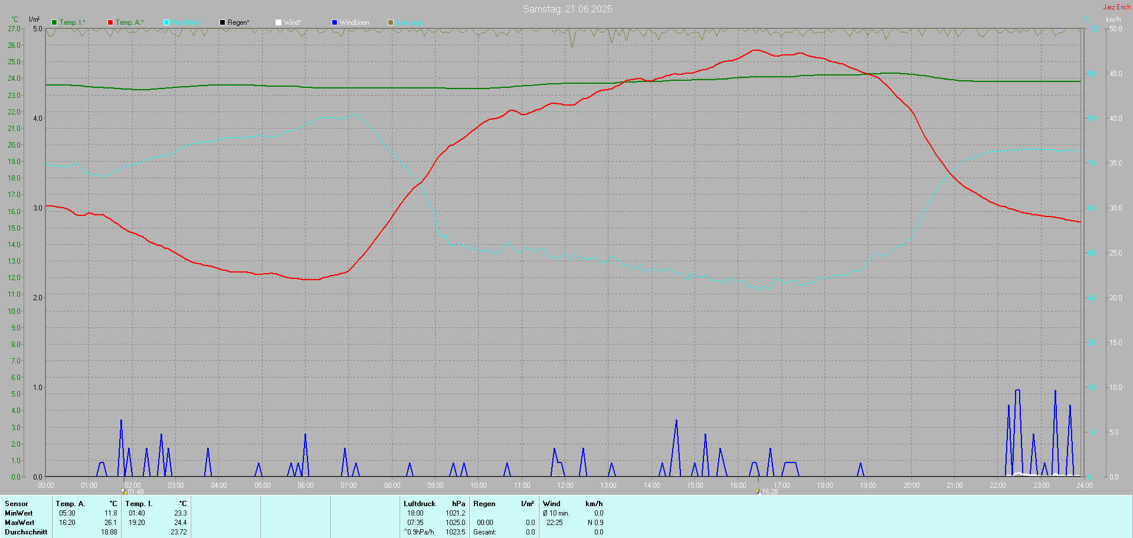Click the black Regen legend square
This screenshot has width=1133, height=538.
pyautogui.click(x=222, y=22)
